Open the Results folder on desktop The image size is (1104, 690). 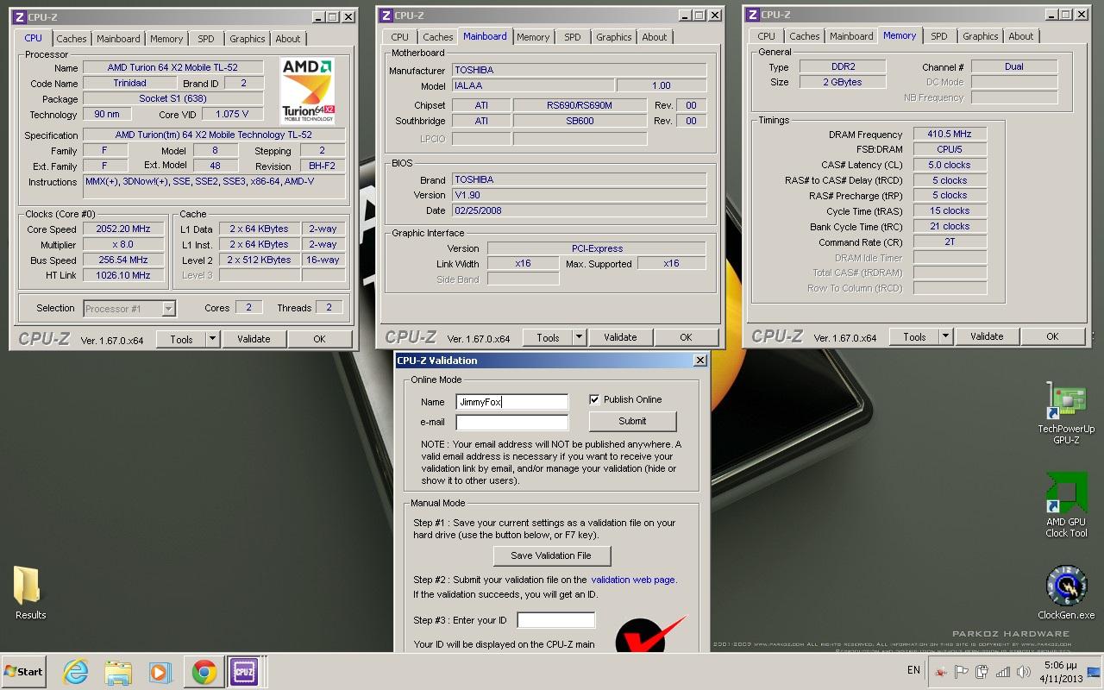30,593
